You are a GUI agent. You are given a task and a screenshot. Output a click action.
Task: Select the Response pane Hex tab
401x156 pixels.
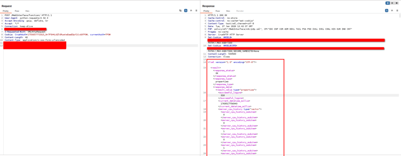click(228, 11)
